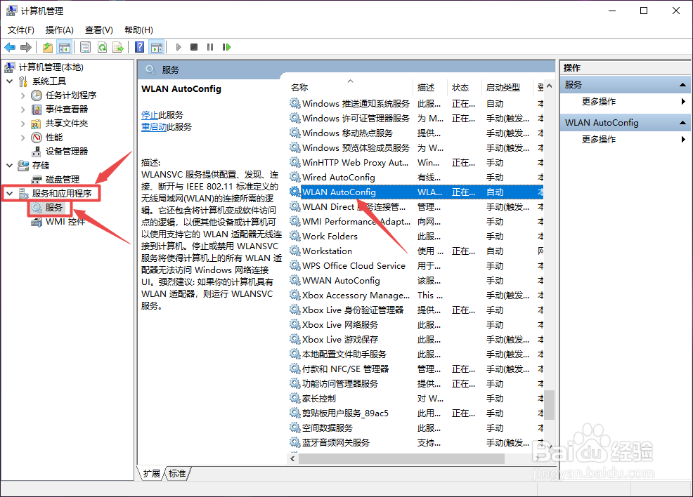The height and width of the screenshot is (497, 693).
Task: Click the gray Forward arrow in the toolbar
Action: pyautogui.click(x=26, y=47)
